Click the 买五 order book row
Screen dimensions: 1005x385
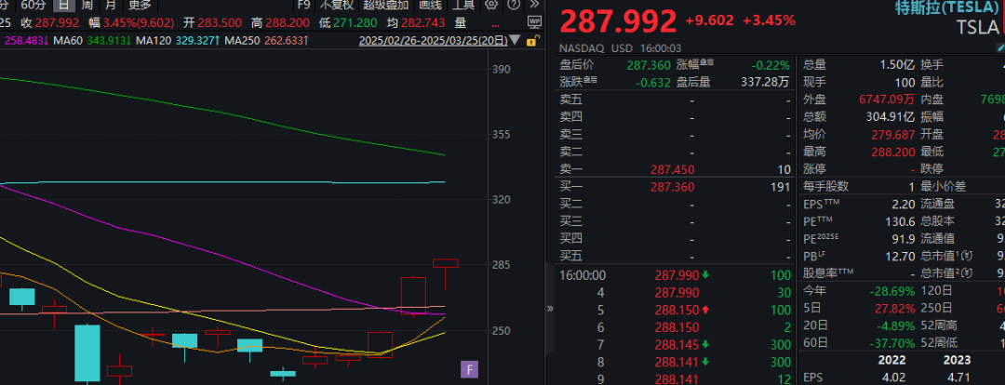pyautogui.click(x=676, y=257)
